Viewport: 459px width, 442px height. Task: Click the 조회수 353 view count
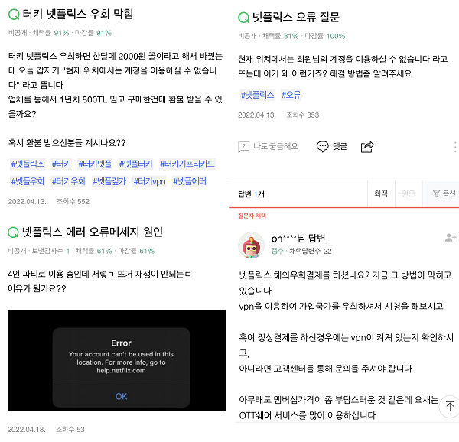(x=302, y=115)
